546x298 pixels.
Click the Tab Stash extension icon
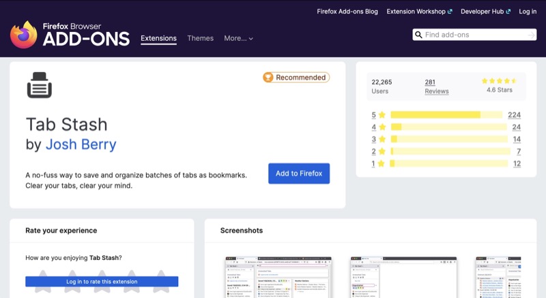pos(40,85)
